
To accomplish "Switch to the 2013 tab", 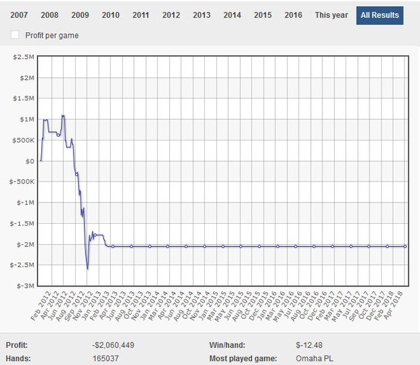I will [x=201, y=15].
